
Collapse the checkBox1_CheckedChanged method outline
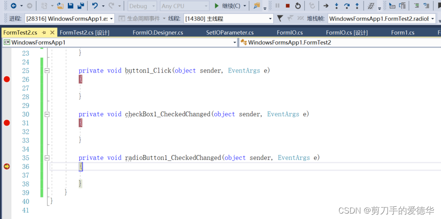pos(47,114)
